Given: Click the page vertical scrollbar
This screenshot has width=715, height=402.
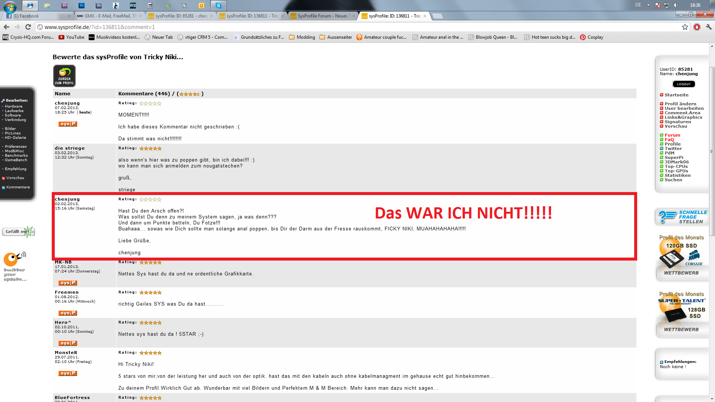Looking at the screenshot, I should (x=712, y=151).
